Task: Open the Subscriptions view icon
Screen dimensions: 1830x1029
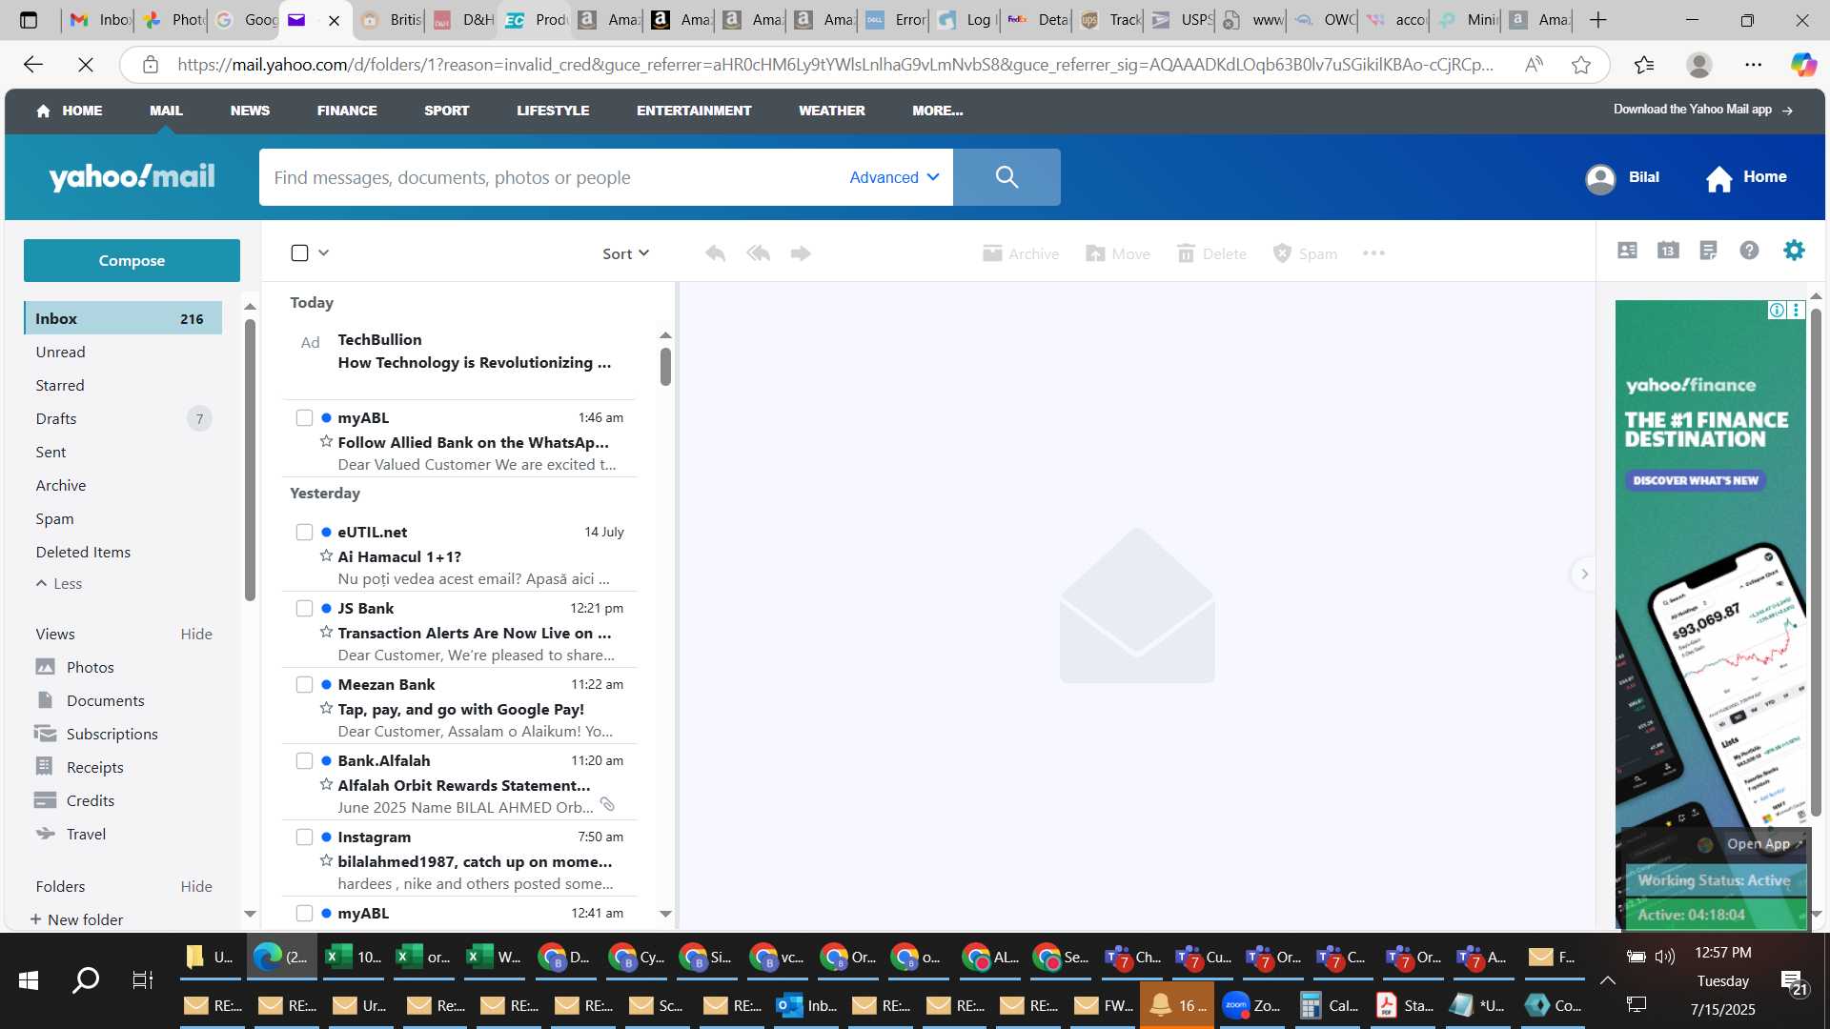Action: coord(45,734)
